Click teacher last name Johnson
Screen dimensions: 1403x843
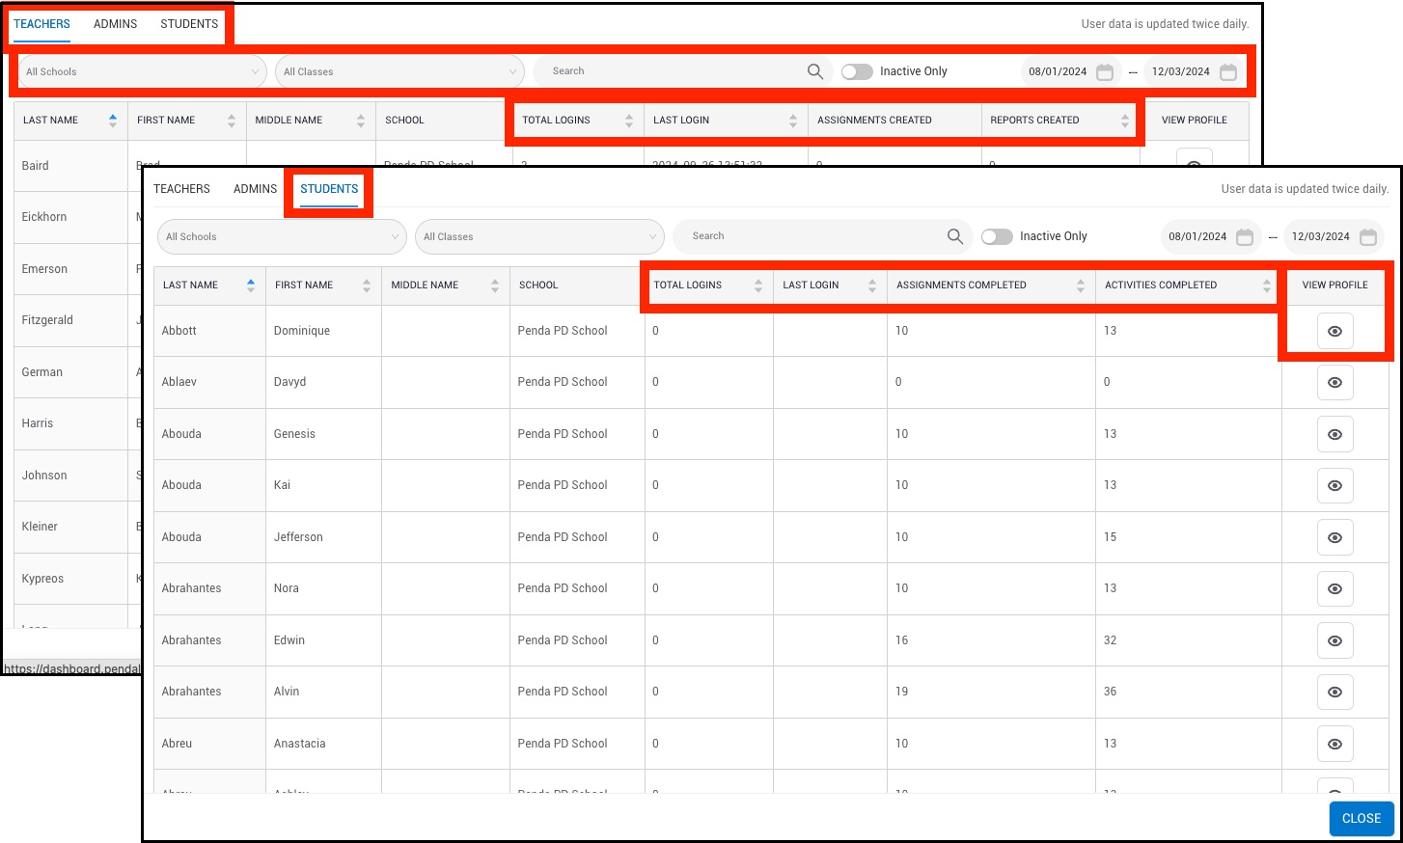(44, 476)
